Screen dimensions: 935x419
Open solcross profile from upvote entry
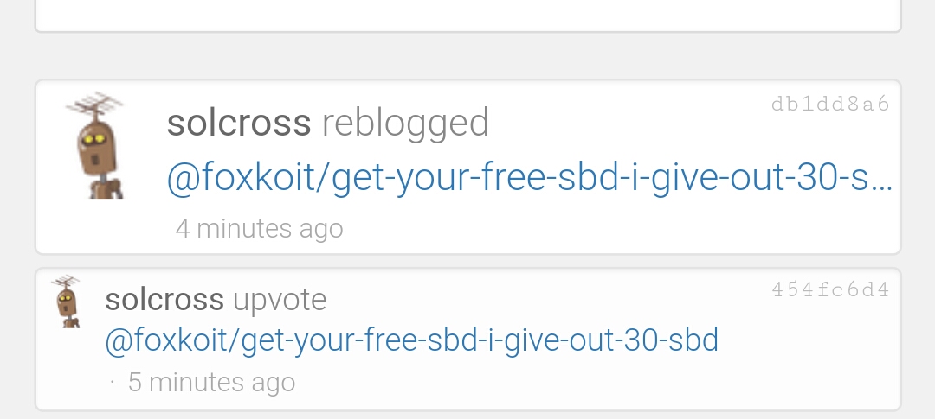pyautogui.click(x=164, y=300)
